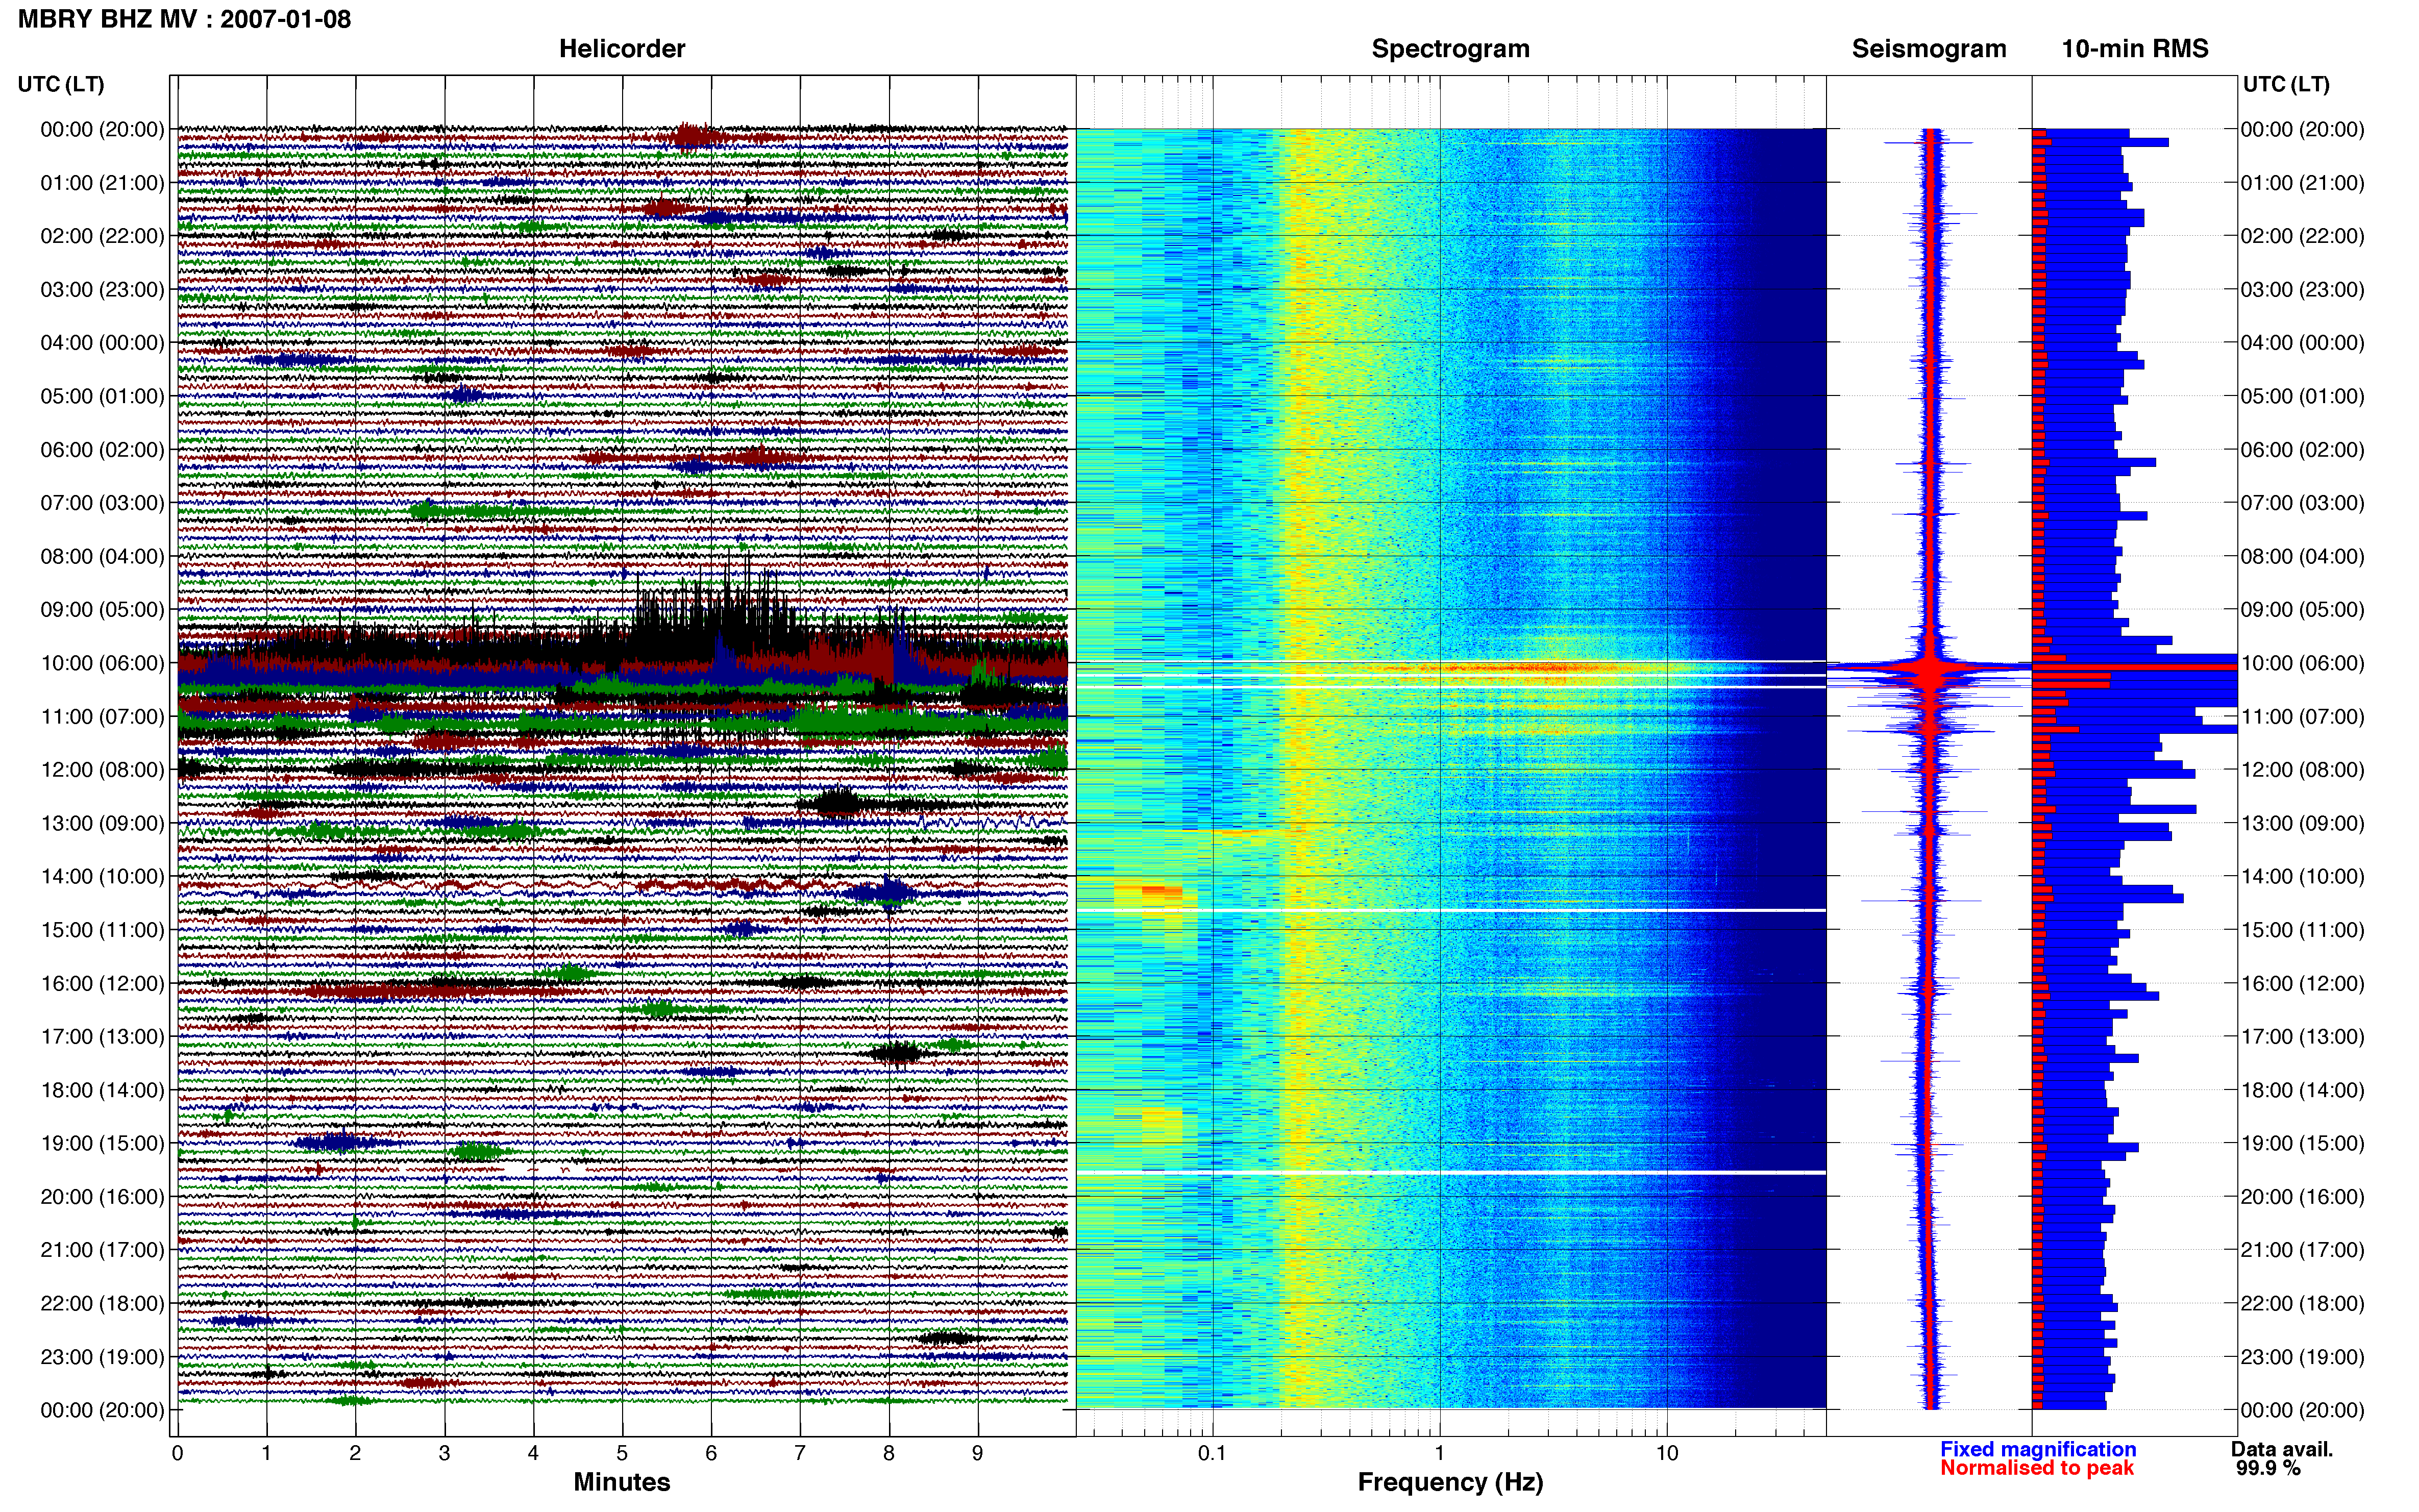The image size is (2419, 1512).
Task: Click right time label '14:00 (10:00)'
Action: click(2302, 877)
